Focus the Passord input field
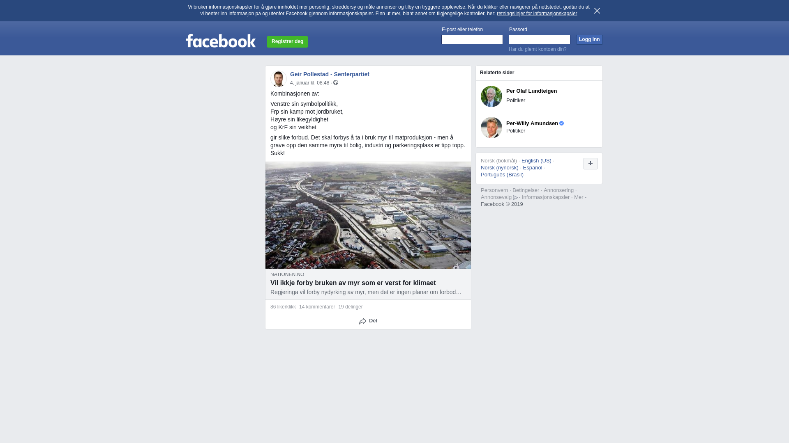The width and height of the screenshot is (789, 443). 540,39
